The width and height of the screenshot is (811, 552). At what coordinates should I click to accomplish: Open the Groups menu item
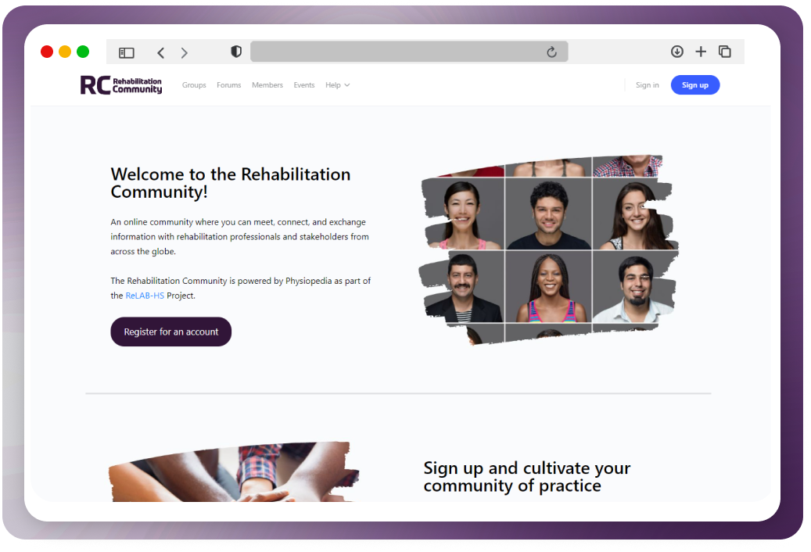coord(194,84)
